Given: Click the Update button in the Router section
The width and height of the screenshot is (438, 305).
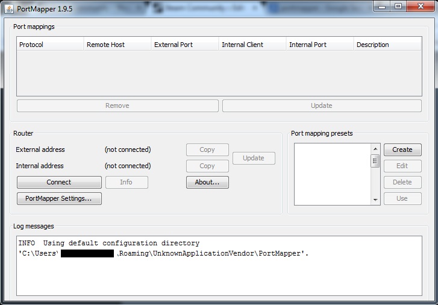Looking at the screenshot, I should tap(254, 159).
